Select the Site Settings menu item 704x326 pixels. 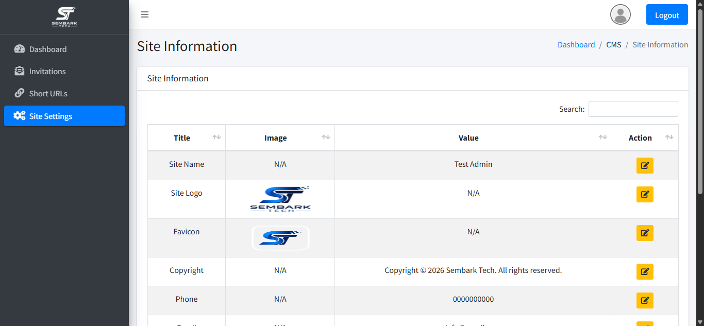click(64, 116)
